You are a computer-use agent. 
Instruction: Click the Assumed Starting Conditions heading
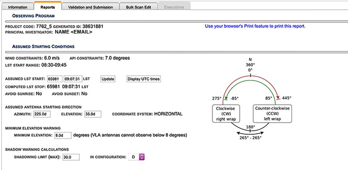tap(43, 47)
